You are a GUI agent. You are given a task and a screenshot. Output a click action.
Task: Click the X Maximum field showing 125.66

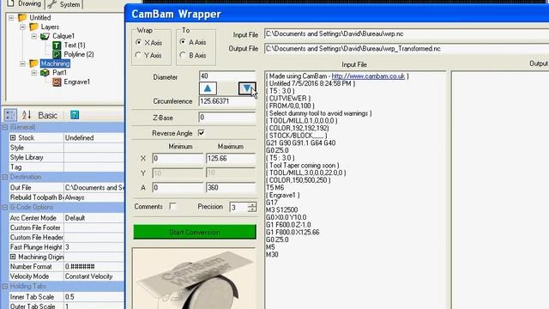[x=231, y=158]
